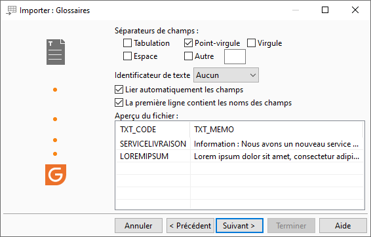Click the text file document icon
Screen dimensions: 371x237
coord(56,52)
